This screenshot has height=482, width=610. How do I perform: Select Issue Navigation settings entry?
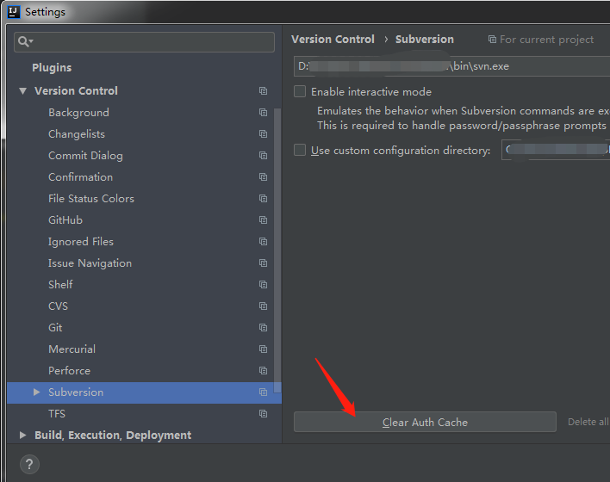click(90, 263)
